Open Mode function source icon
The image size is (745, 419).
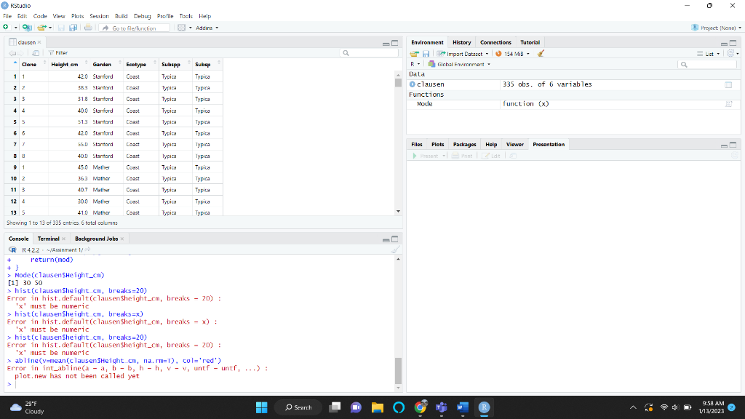pyautogui.click(x=729, y=104)
